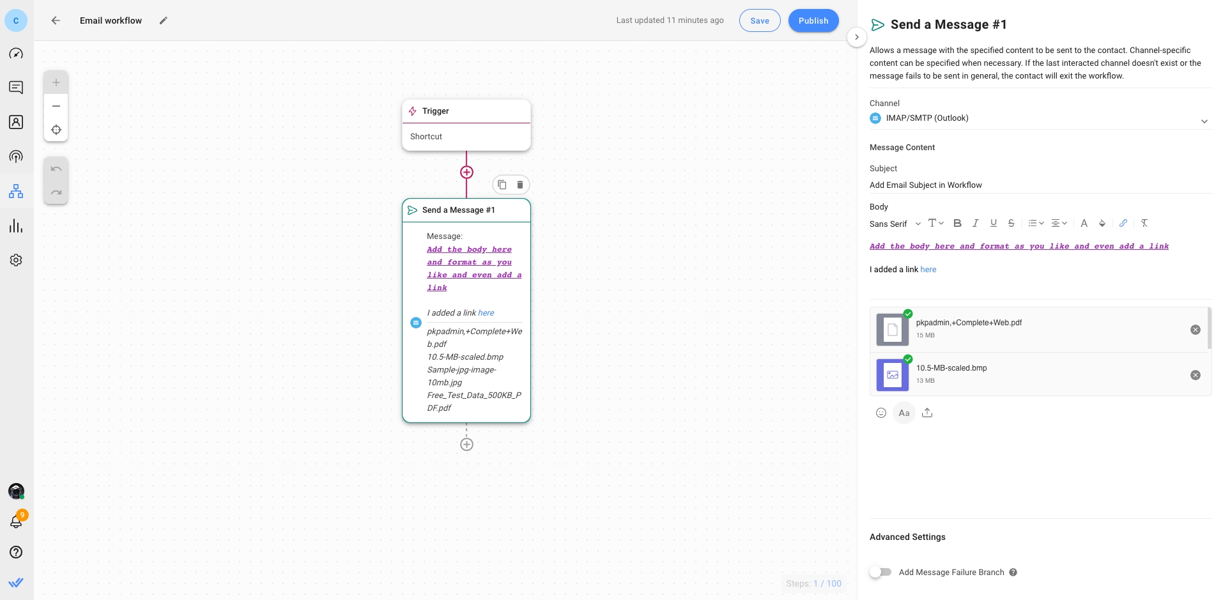This screenshot has width=1223, height=600.
Task: Collapse the side panel with chevron
Action: click(857, 37)
